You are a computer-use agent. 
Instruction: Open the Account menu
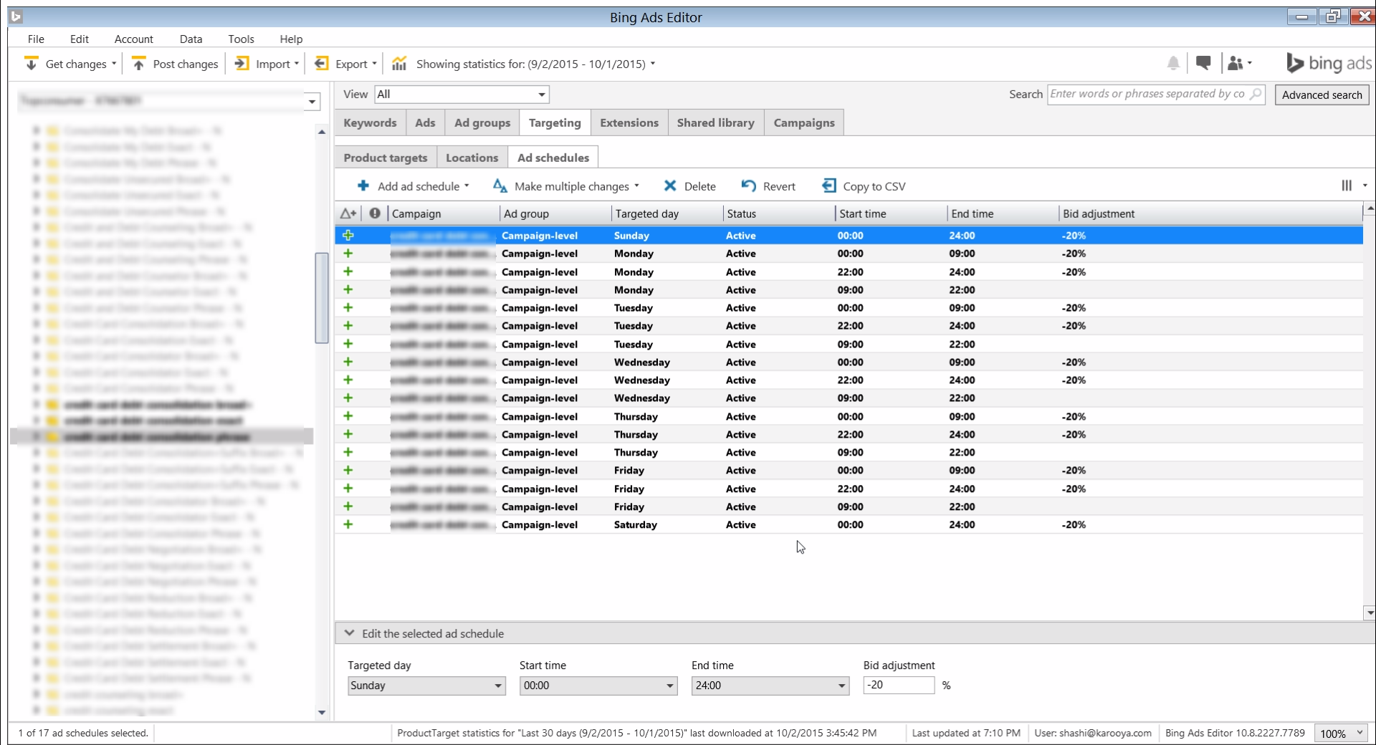pos(134,39)
